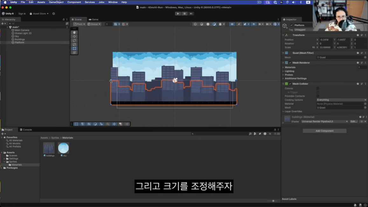Select Main Camera in Hierarchy
Screen dimensions: 368x207
(22, 30)
